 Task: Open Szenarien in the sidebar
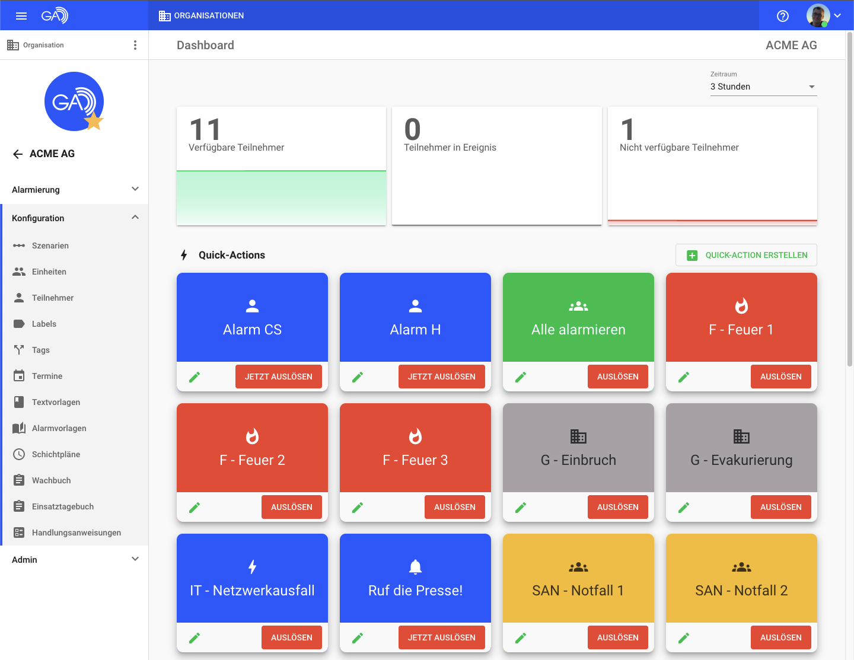tap(50, 245)
